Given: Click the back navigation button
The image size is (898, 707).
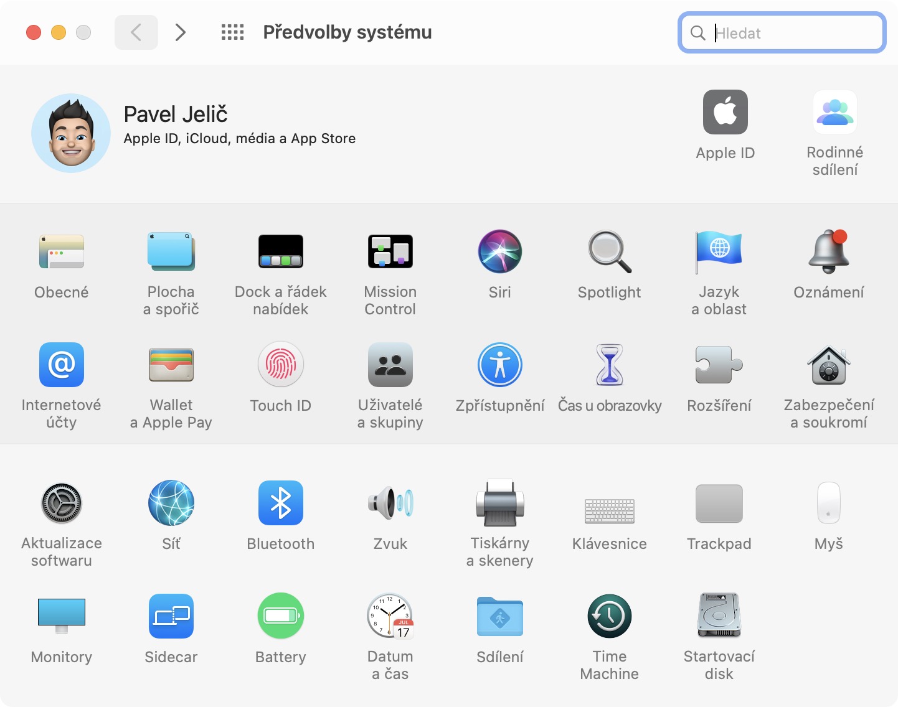Looking at the screenshot, I should (x=136, y=32).
